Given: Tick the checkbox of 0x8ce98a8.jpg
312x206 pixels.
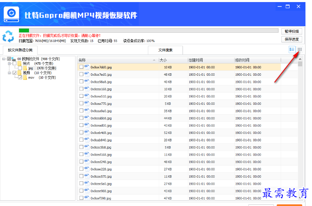Looking at the screenshot, I should pos(81,81).
